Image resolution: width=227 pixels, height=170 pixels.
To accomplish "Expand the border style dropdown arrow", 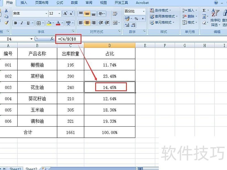I will coord(43,23).
